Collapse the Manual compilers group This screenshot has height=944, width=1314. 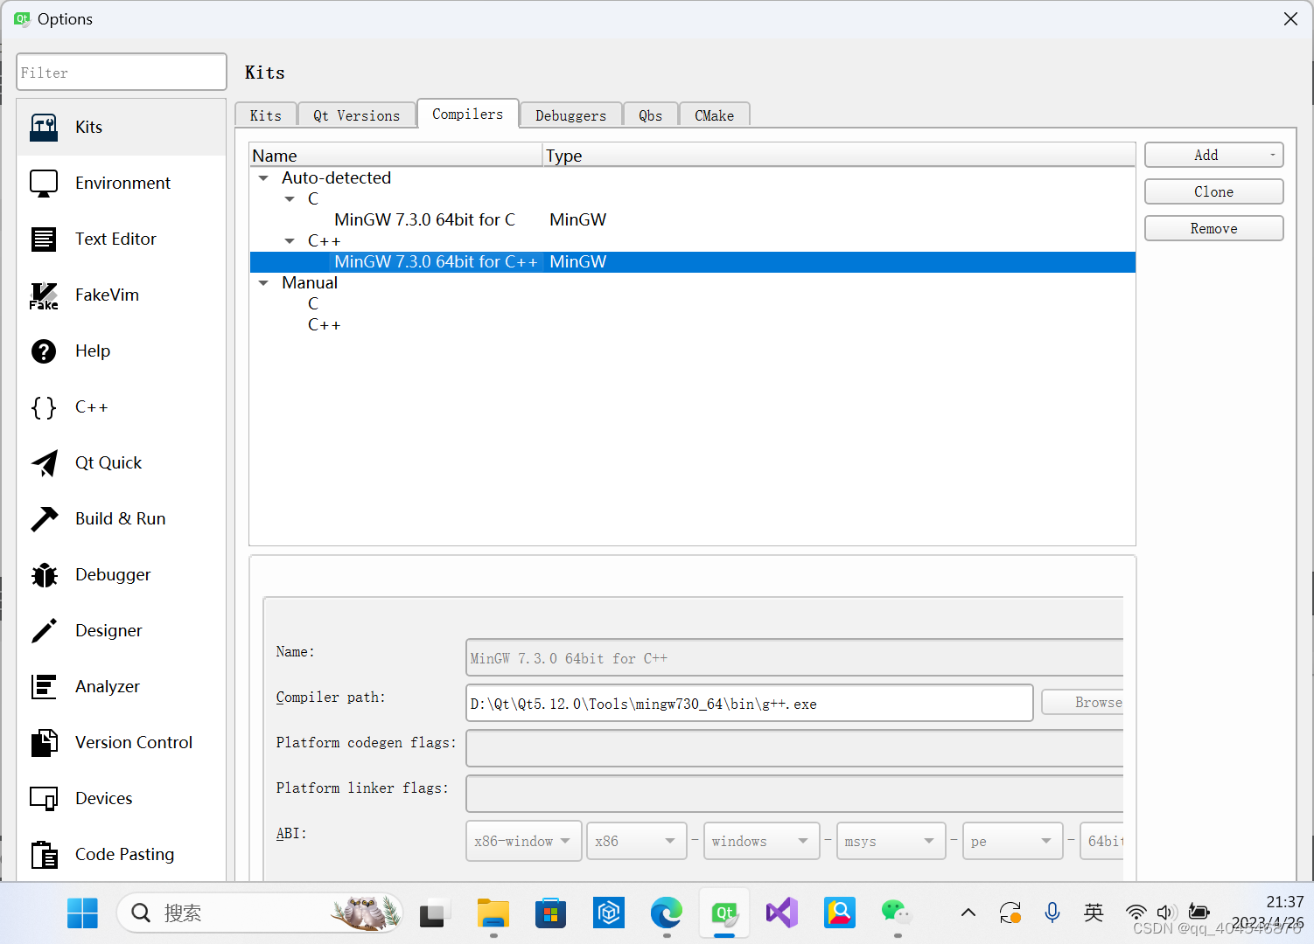pos(263,282)
